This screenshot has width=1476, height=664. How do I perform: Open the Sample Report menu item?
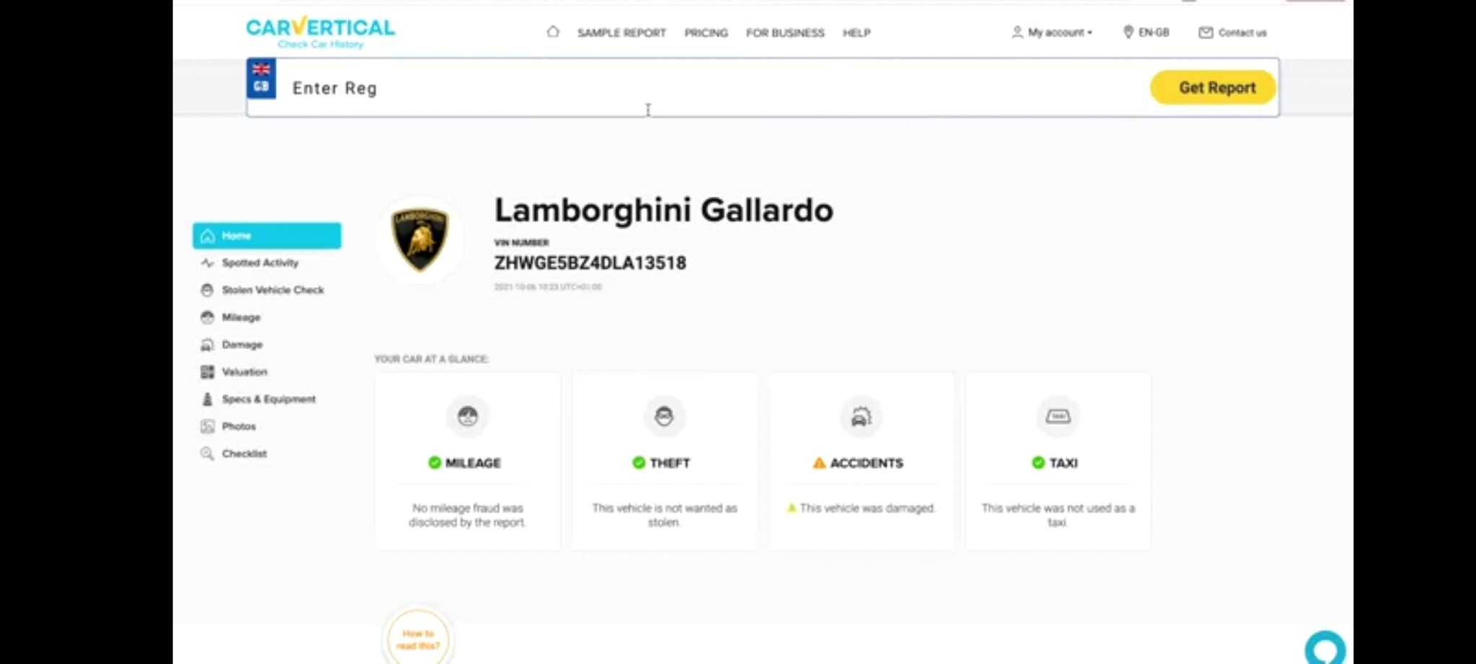pyautogui.click(x=621, y=32)
